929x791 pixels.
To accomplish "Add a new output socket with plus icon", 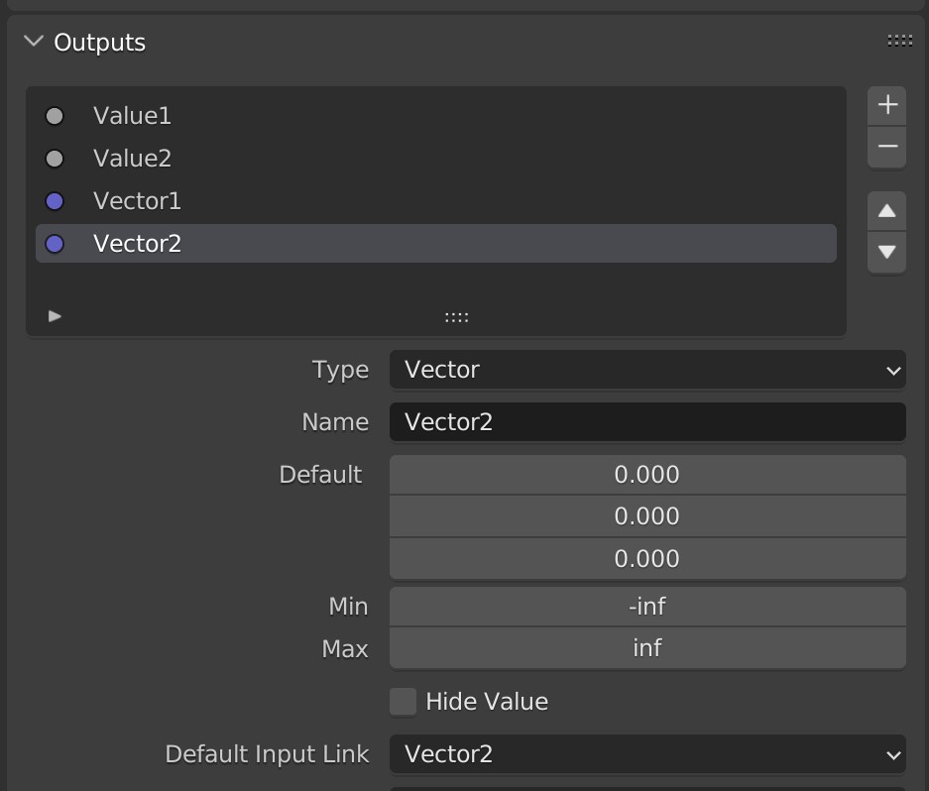I will point(887,105).
